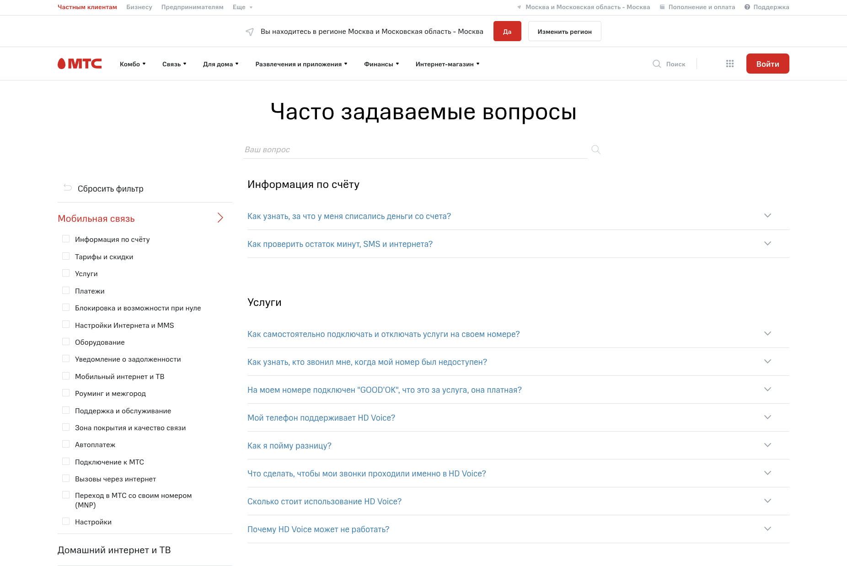Expand chevron for подключать и отключать услуги
This screenshot has height=566, width=847.
[x=767, y=333]
